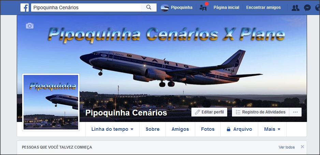Click the search magnifier icon
The width and height of the screenshot is (320, 155).
click(x=149, y=7)
